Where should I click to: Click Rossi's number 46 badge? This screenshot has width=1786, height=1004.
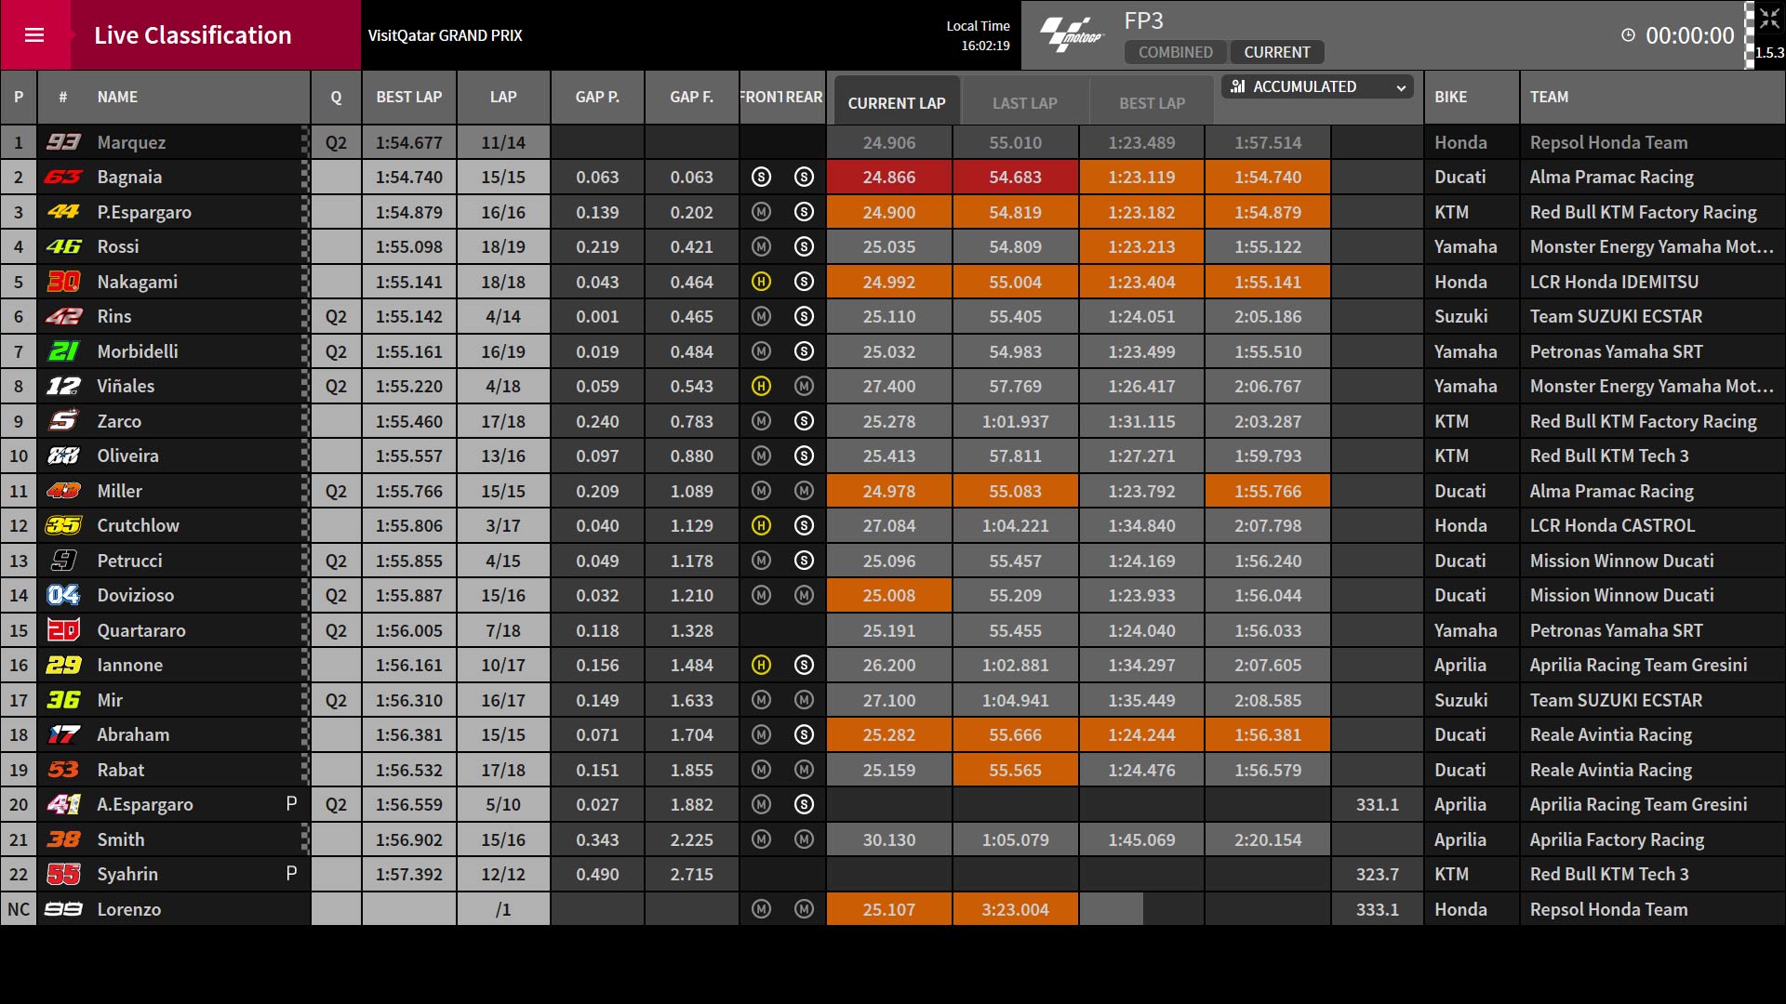[x=63, y=246]
